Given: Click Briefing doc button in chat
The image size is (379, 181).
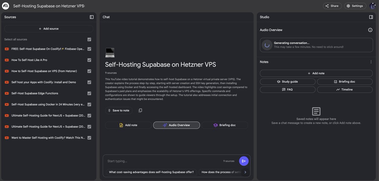Looking at the screenshot, I should point(225,125).
